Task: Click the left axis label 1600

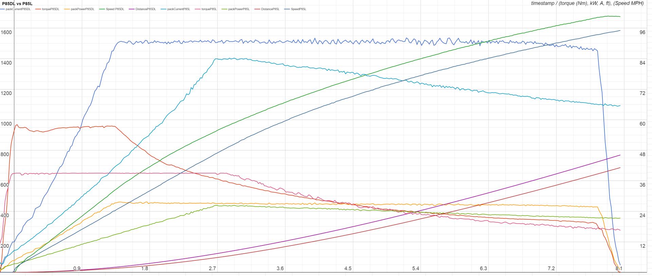Action: pos(6,33)
